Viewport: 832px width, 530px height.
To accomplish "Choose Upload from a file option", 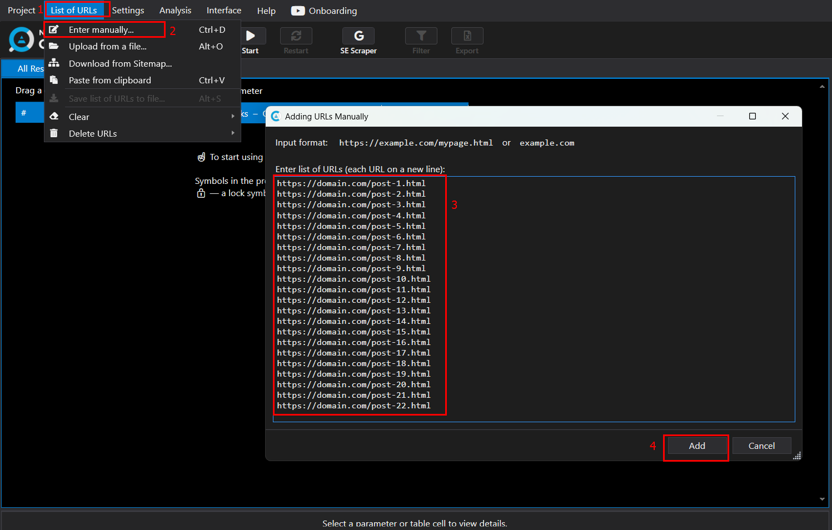I will tap(107, 47).
